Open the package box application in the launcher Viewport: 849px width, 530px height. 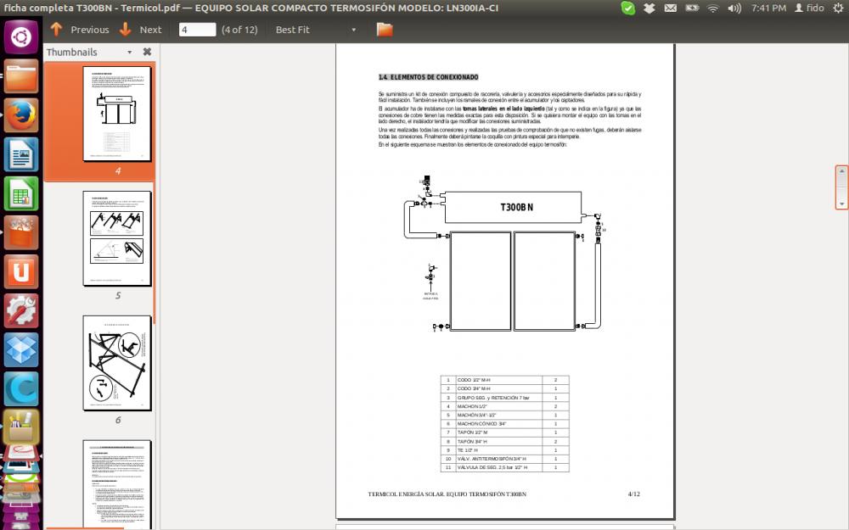pos(21,427)
